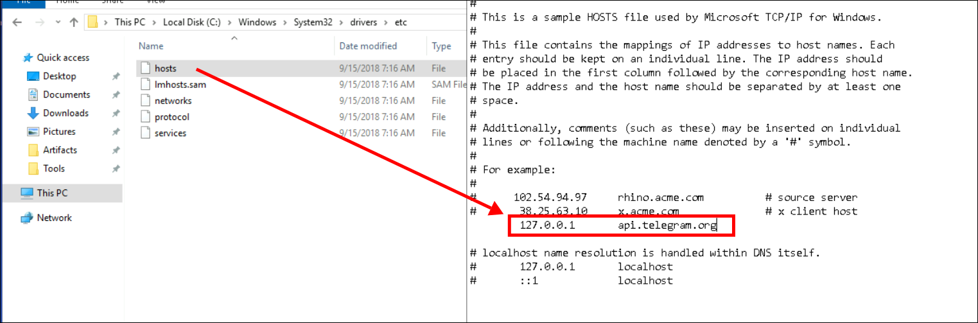Open the recent locations dropdown arrow
Screen dimensions: 978x323
point(57,23)
